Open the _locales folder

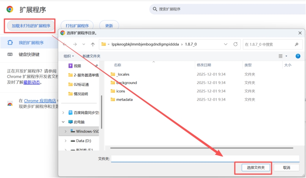pos(122,74)
